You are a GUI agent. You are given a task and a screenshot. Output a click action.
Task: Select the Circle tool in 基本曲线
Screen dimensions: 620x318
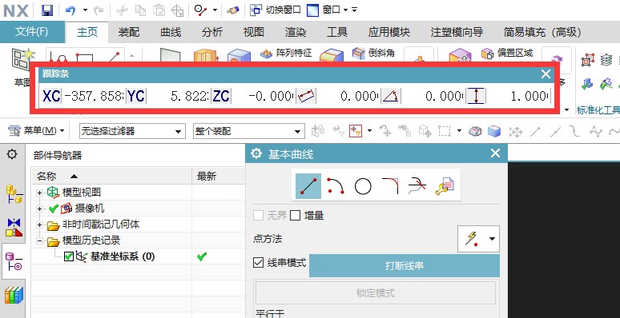point(363,186)
